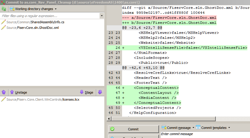Click pencil icon beside SharedAssemblyInfo.cs
The width and height of the screenshot is (250, 138).
click(3, 22)
